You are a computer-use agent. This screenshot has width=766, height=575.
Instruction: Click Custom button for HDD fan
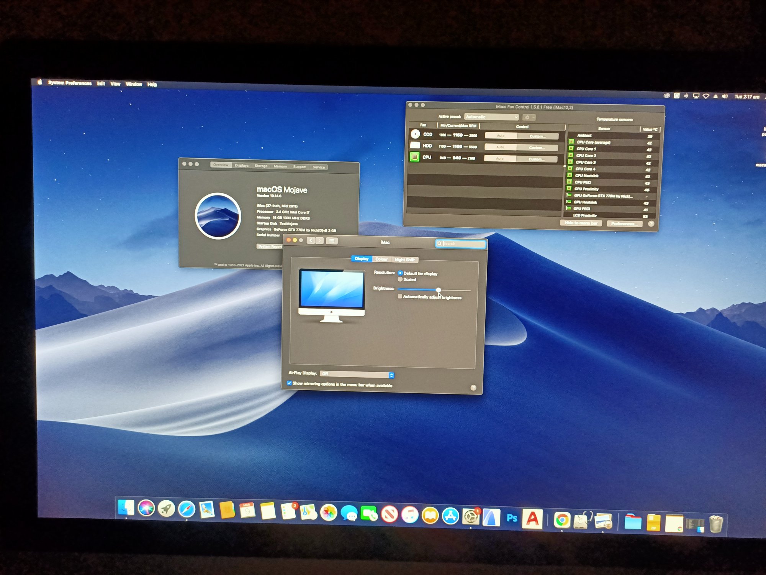coord(537,148)
